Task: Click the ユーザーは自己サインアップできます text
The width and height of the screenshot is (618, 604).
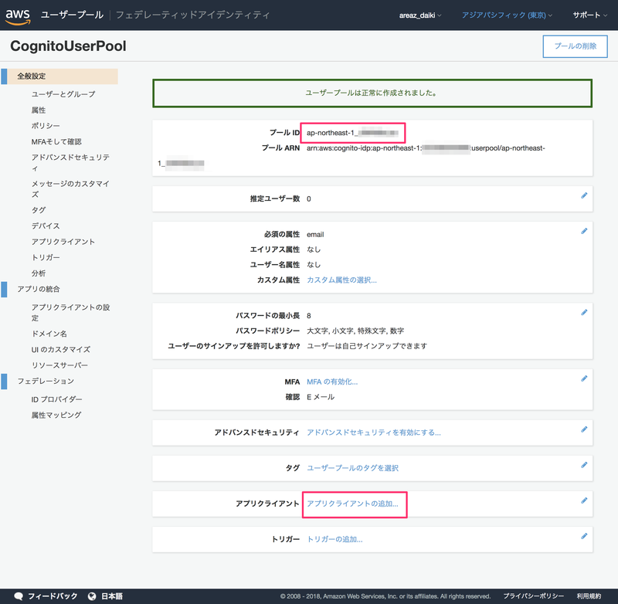Action: pyautogui.click(x=367, y=346)
